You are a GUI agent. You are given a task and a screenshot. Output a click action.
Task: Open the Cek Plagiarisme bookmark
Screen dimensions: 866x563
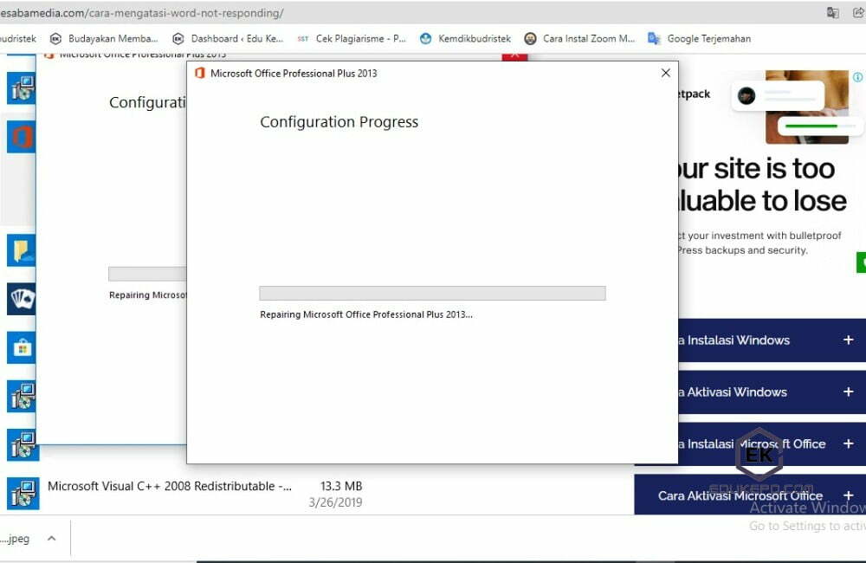(301, 38)
